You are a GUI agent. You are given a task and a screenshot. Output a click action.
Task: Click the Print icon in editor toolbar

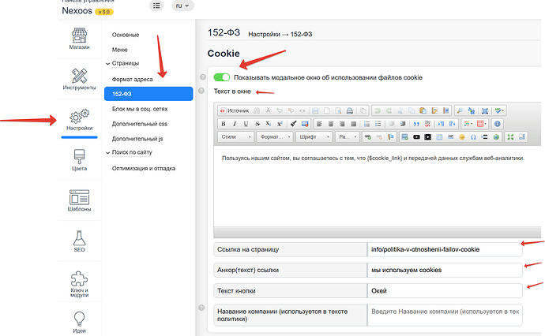[350, 110]
